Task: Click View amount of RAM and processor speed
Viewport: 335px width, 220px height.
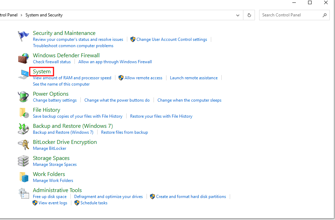Action: coord(72,78)
